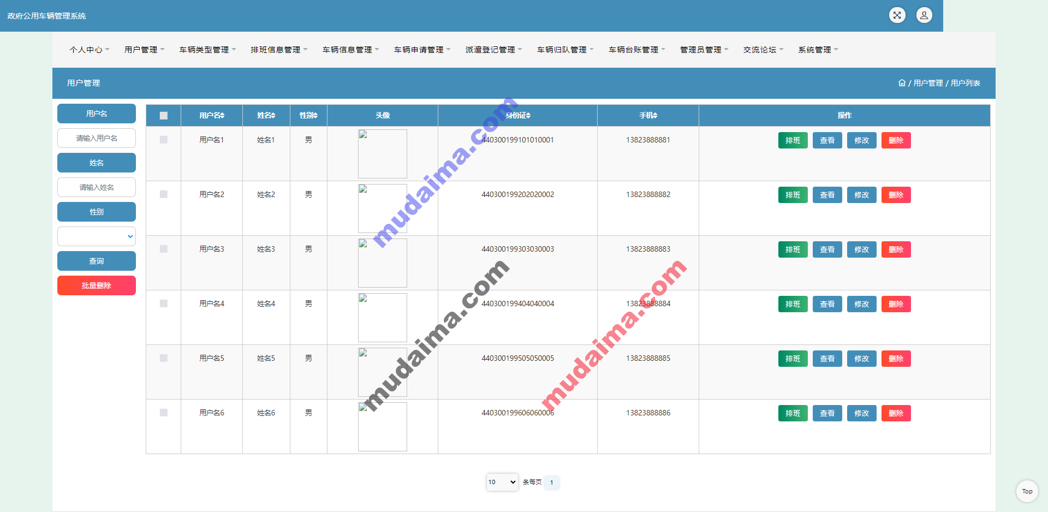Click 删除 button for 用户名6

896,413
